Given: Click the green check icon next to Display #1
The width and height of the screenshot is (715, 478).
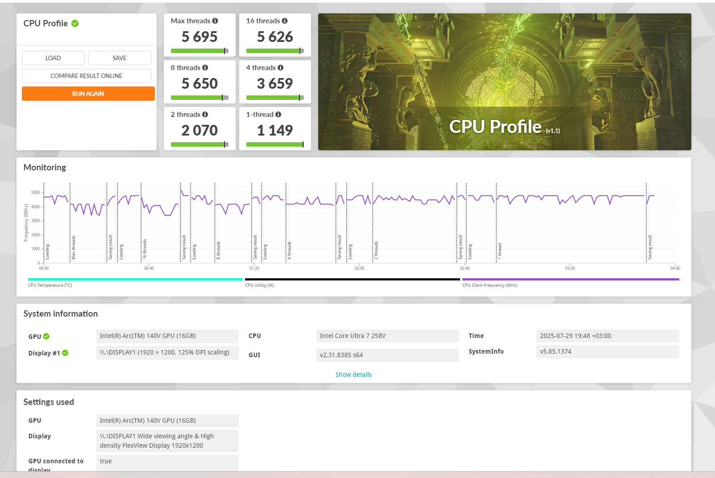Looking at the screenshot, I should click(65, 353).
